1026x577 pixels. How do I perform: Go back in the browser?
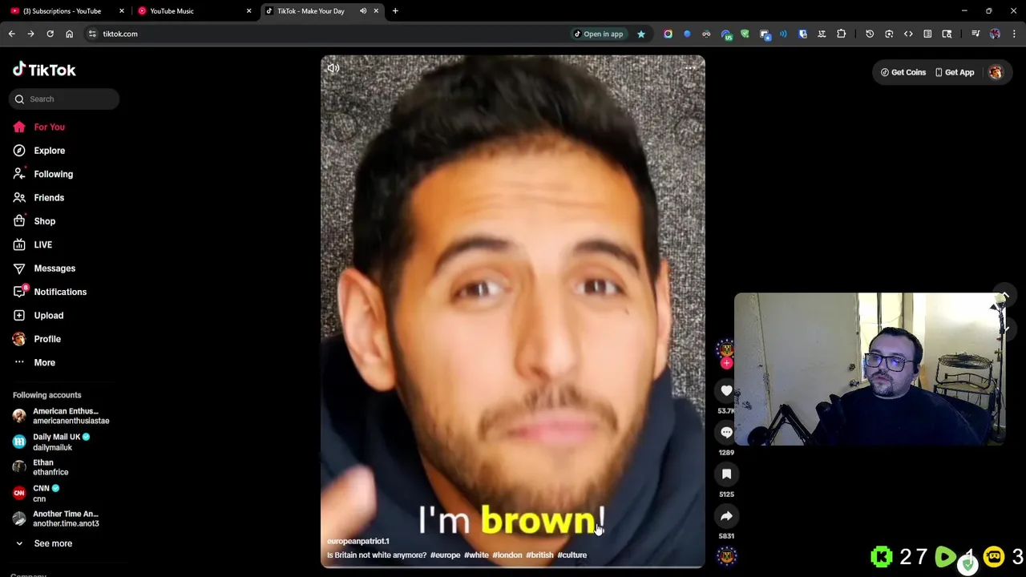pyautogui.click(x=11, y=34)
